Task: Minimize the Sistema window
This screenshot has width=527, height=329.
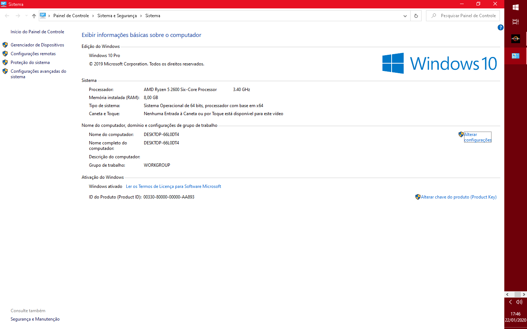Action: [462, 4]
